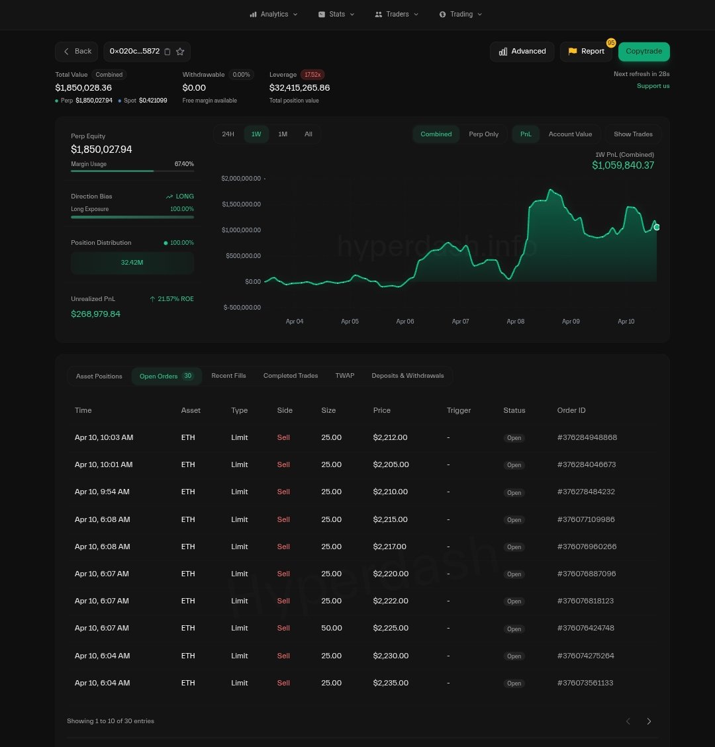This screenshot has width=715, height=747.
Task: Click the chart's current PnL endpoint marker
Action: tap(657, 227)
